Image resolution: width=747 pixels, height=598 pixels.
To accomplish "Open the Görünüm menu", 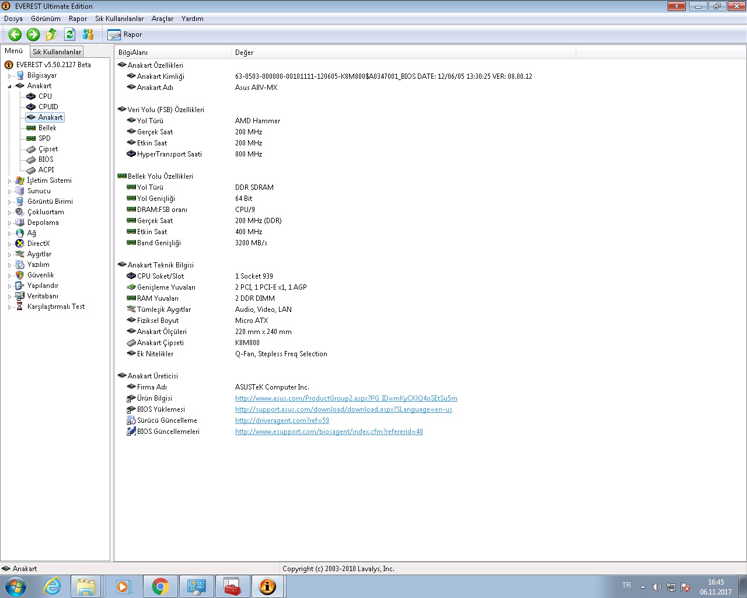I will coord(46,19).
